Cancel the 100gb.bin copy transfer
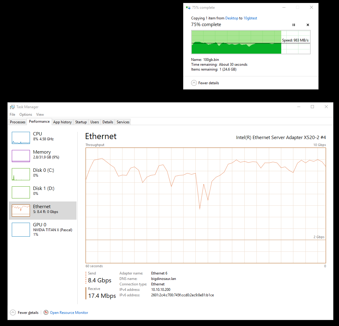The width and height of the screenshot is (339, 326). [x=308, y=25]
